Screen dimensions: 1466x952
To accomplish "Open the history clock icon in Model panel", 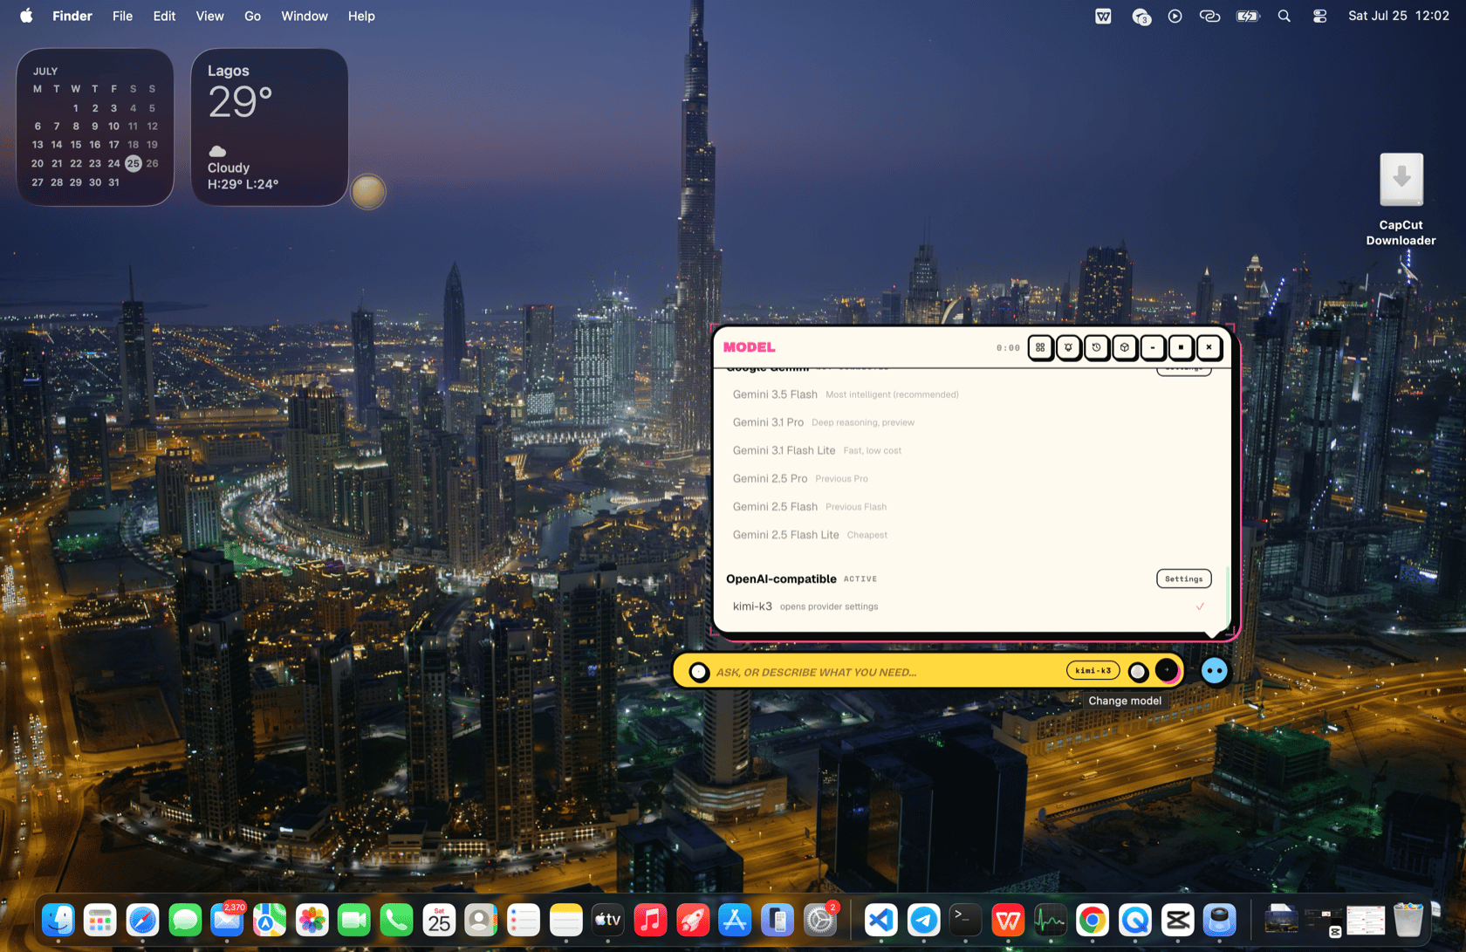I will pos(1097,347).
